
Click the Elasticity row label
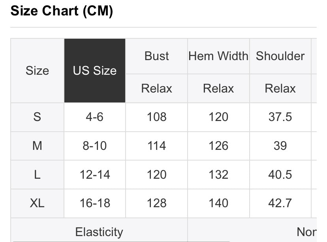click(x=99, y=232)
